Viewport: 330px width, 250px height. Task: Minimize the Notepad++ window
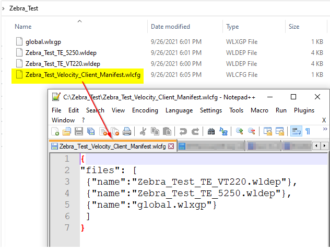tap(270, 97)
